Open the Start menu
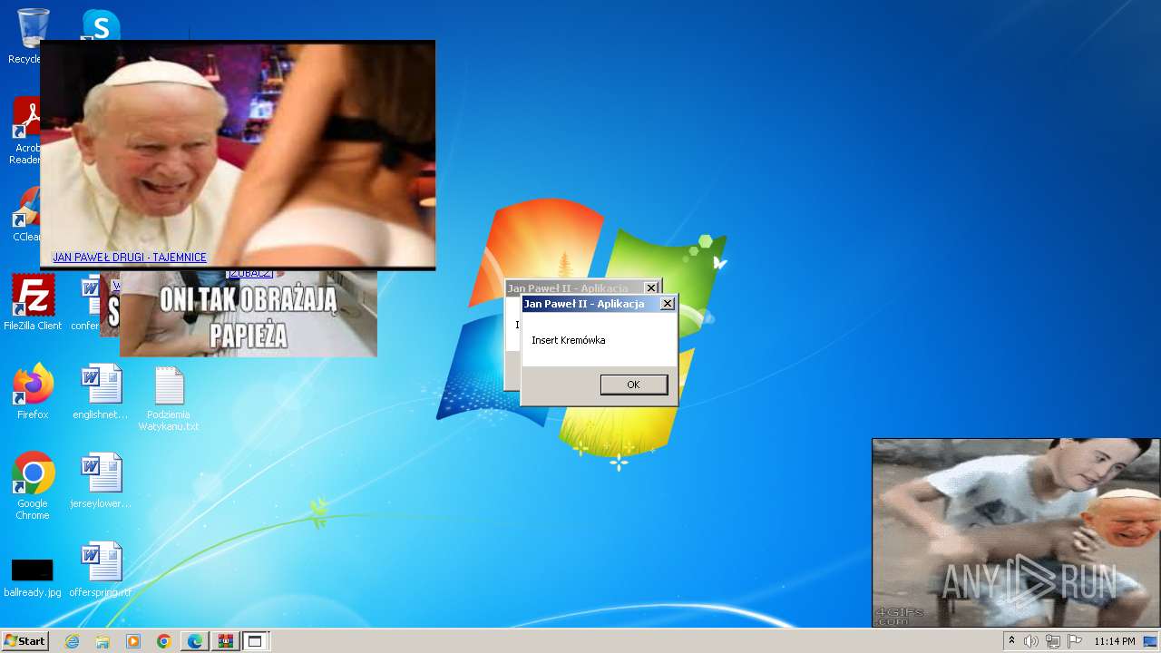 pos(24,640)
